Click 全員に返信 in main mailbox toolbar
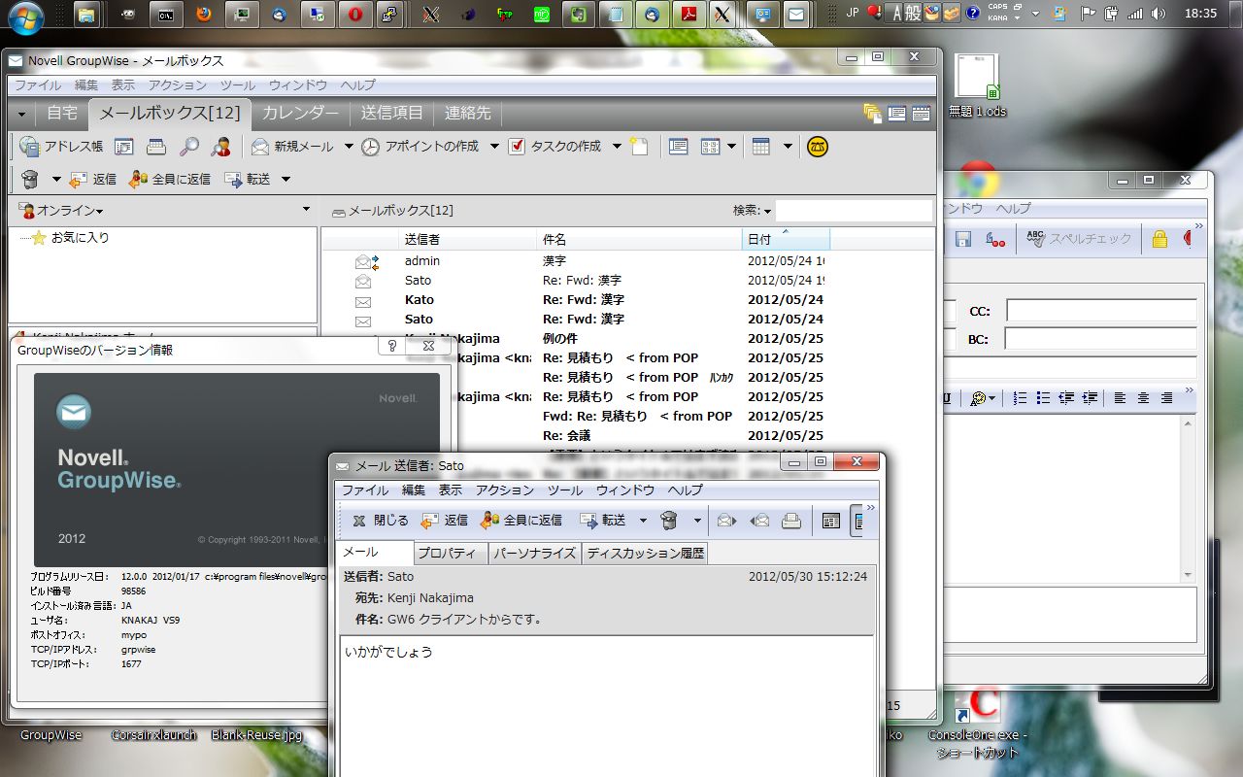This screenshot has height=777, width=1243. (170, 179)
